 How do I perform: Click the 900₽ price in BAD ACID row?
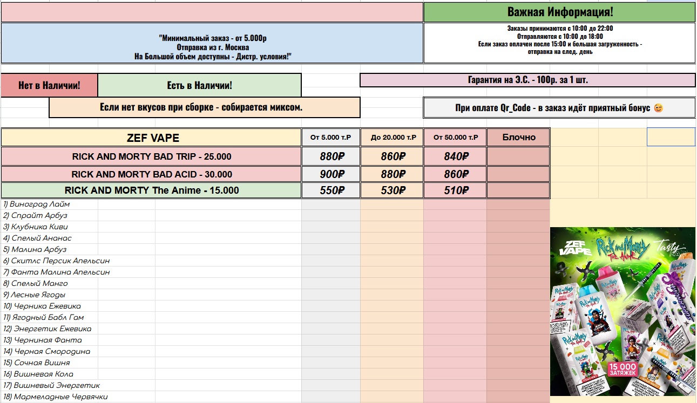pos(331,174)
